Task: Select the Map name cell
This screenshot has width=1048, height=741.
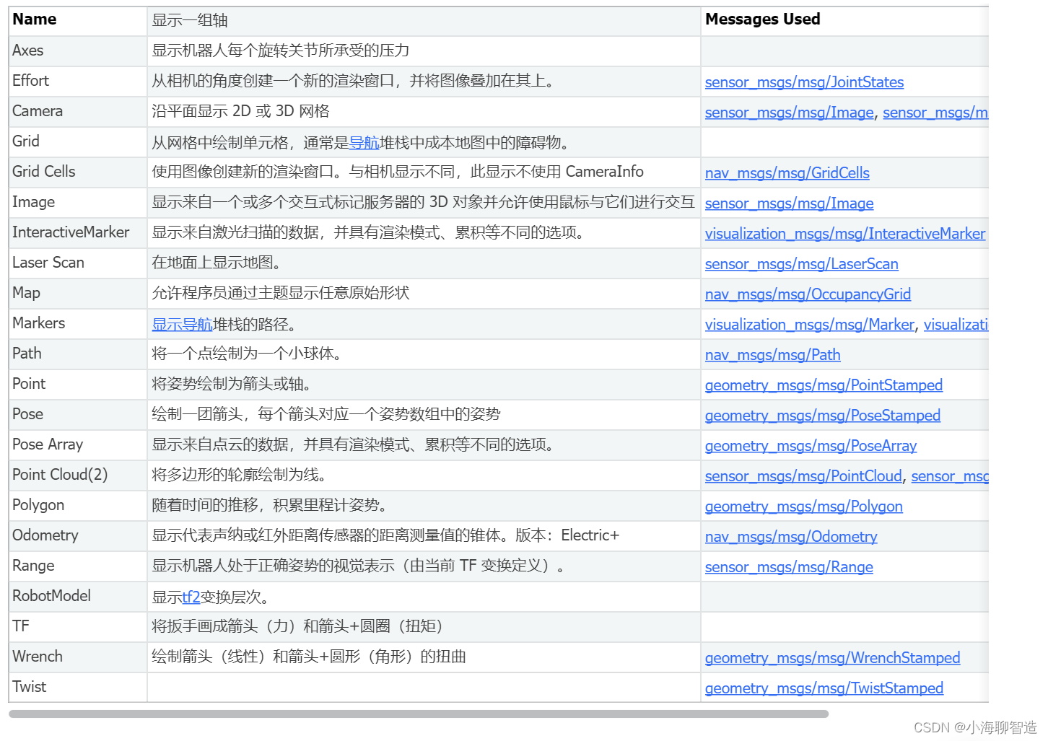Action: tap(78, 294)
